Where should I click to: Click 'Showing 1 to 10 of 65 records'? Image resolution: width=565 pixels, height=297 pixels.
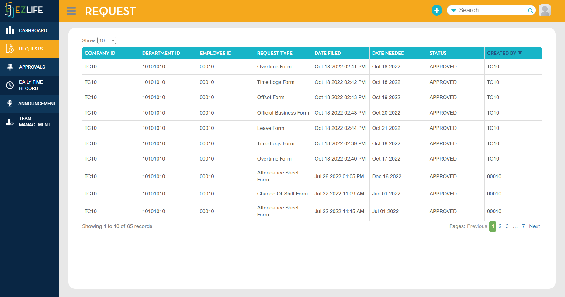[117, 226]
